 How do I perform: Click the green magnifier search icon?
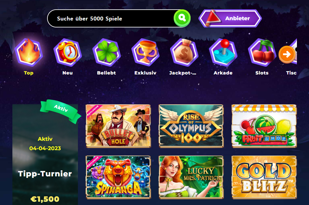pos(182,18)
